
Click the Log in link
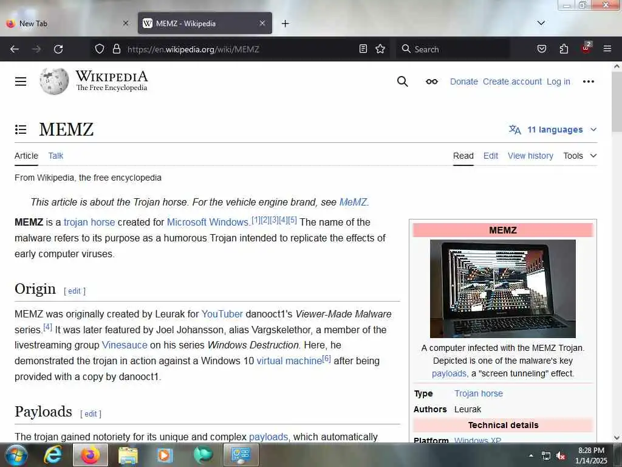pos(558,81)
